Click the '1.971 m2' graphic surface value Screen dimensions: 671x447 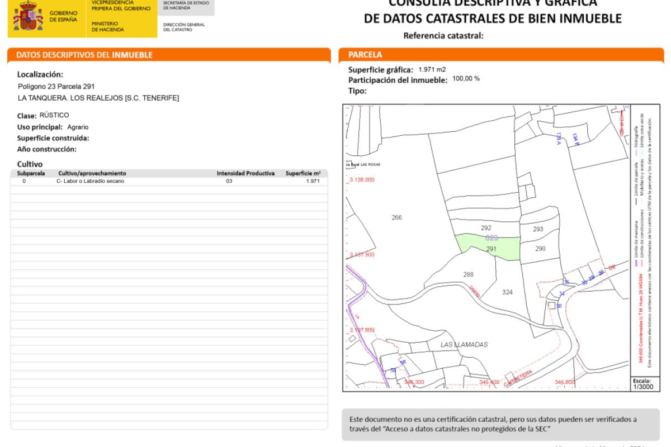point(432,69)
